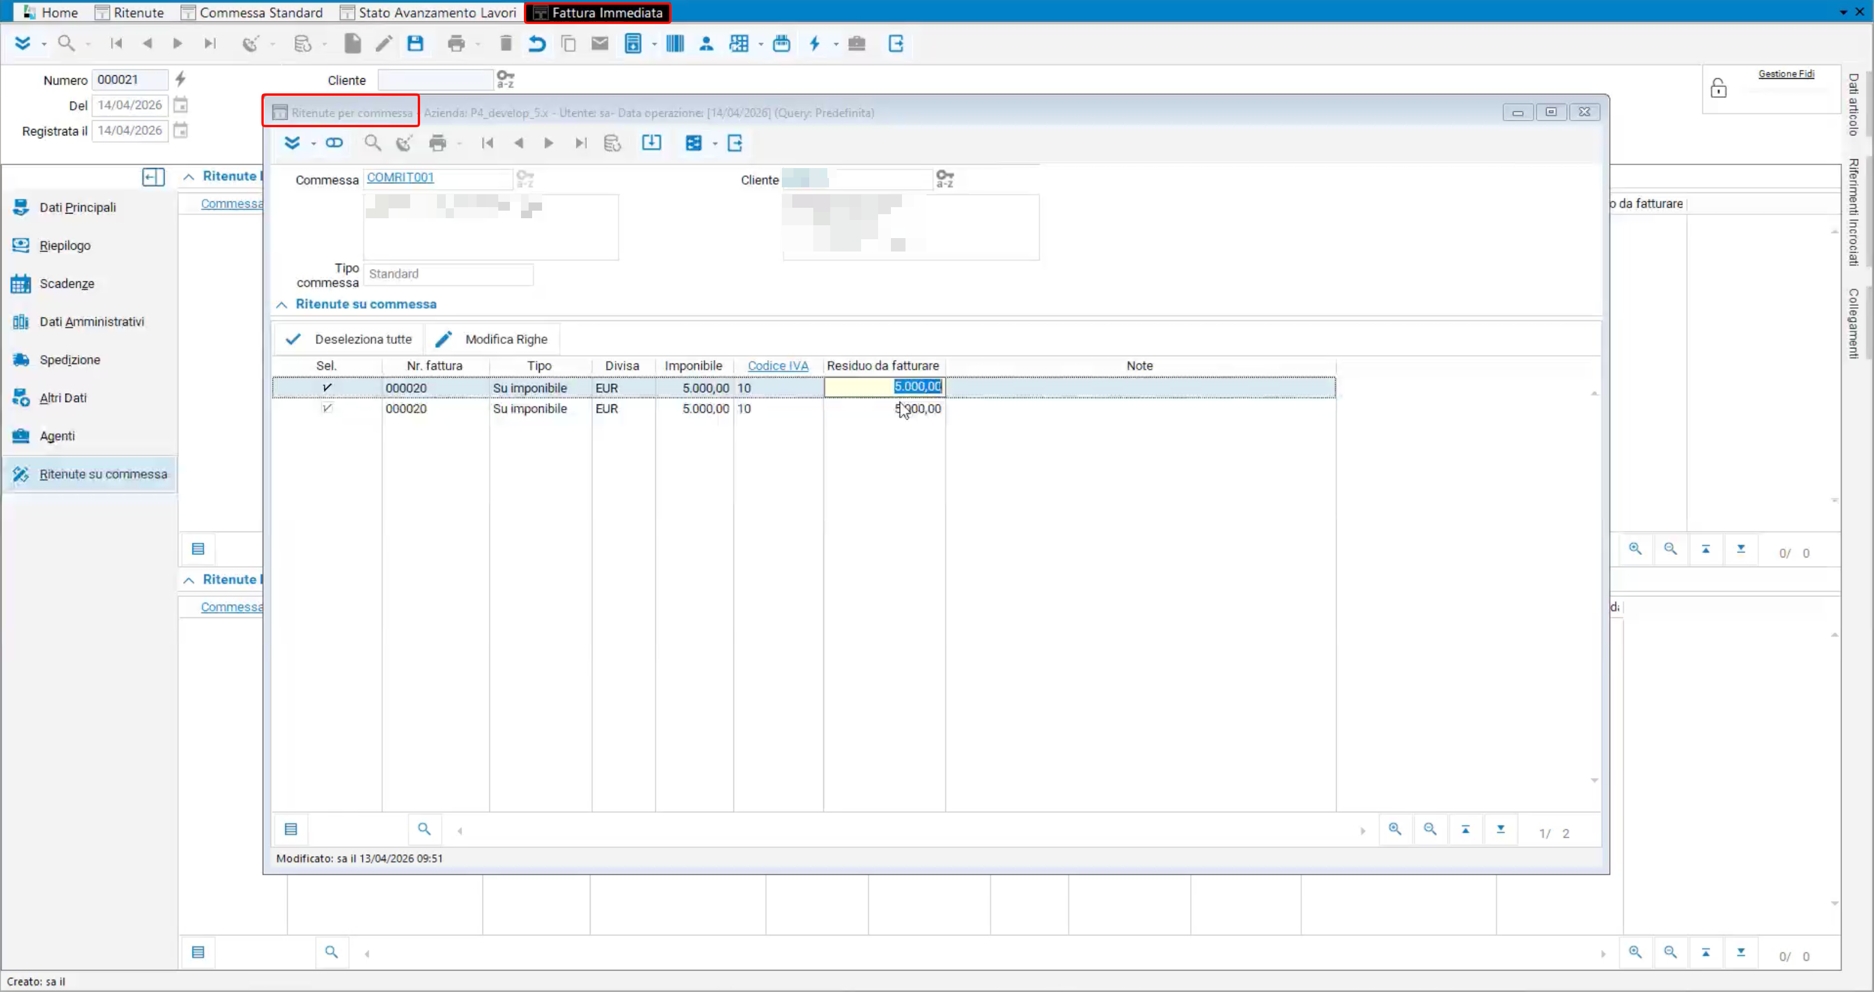
Task: Collapse the lower Ritenute section in the Fattura Immediata window
Action: 188,580
